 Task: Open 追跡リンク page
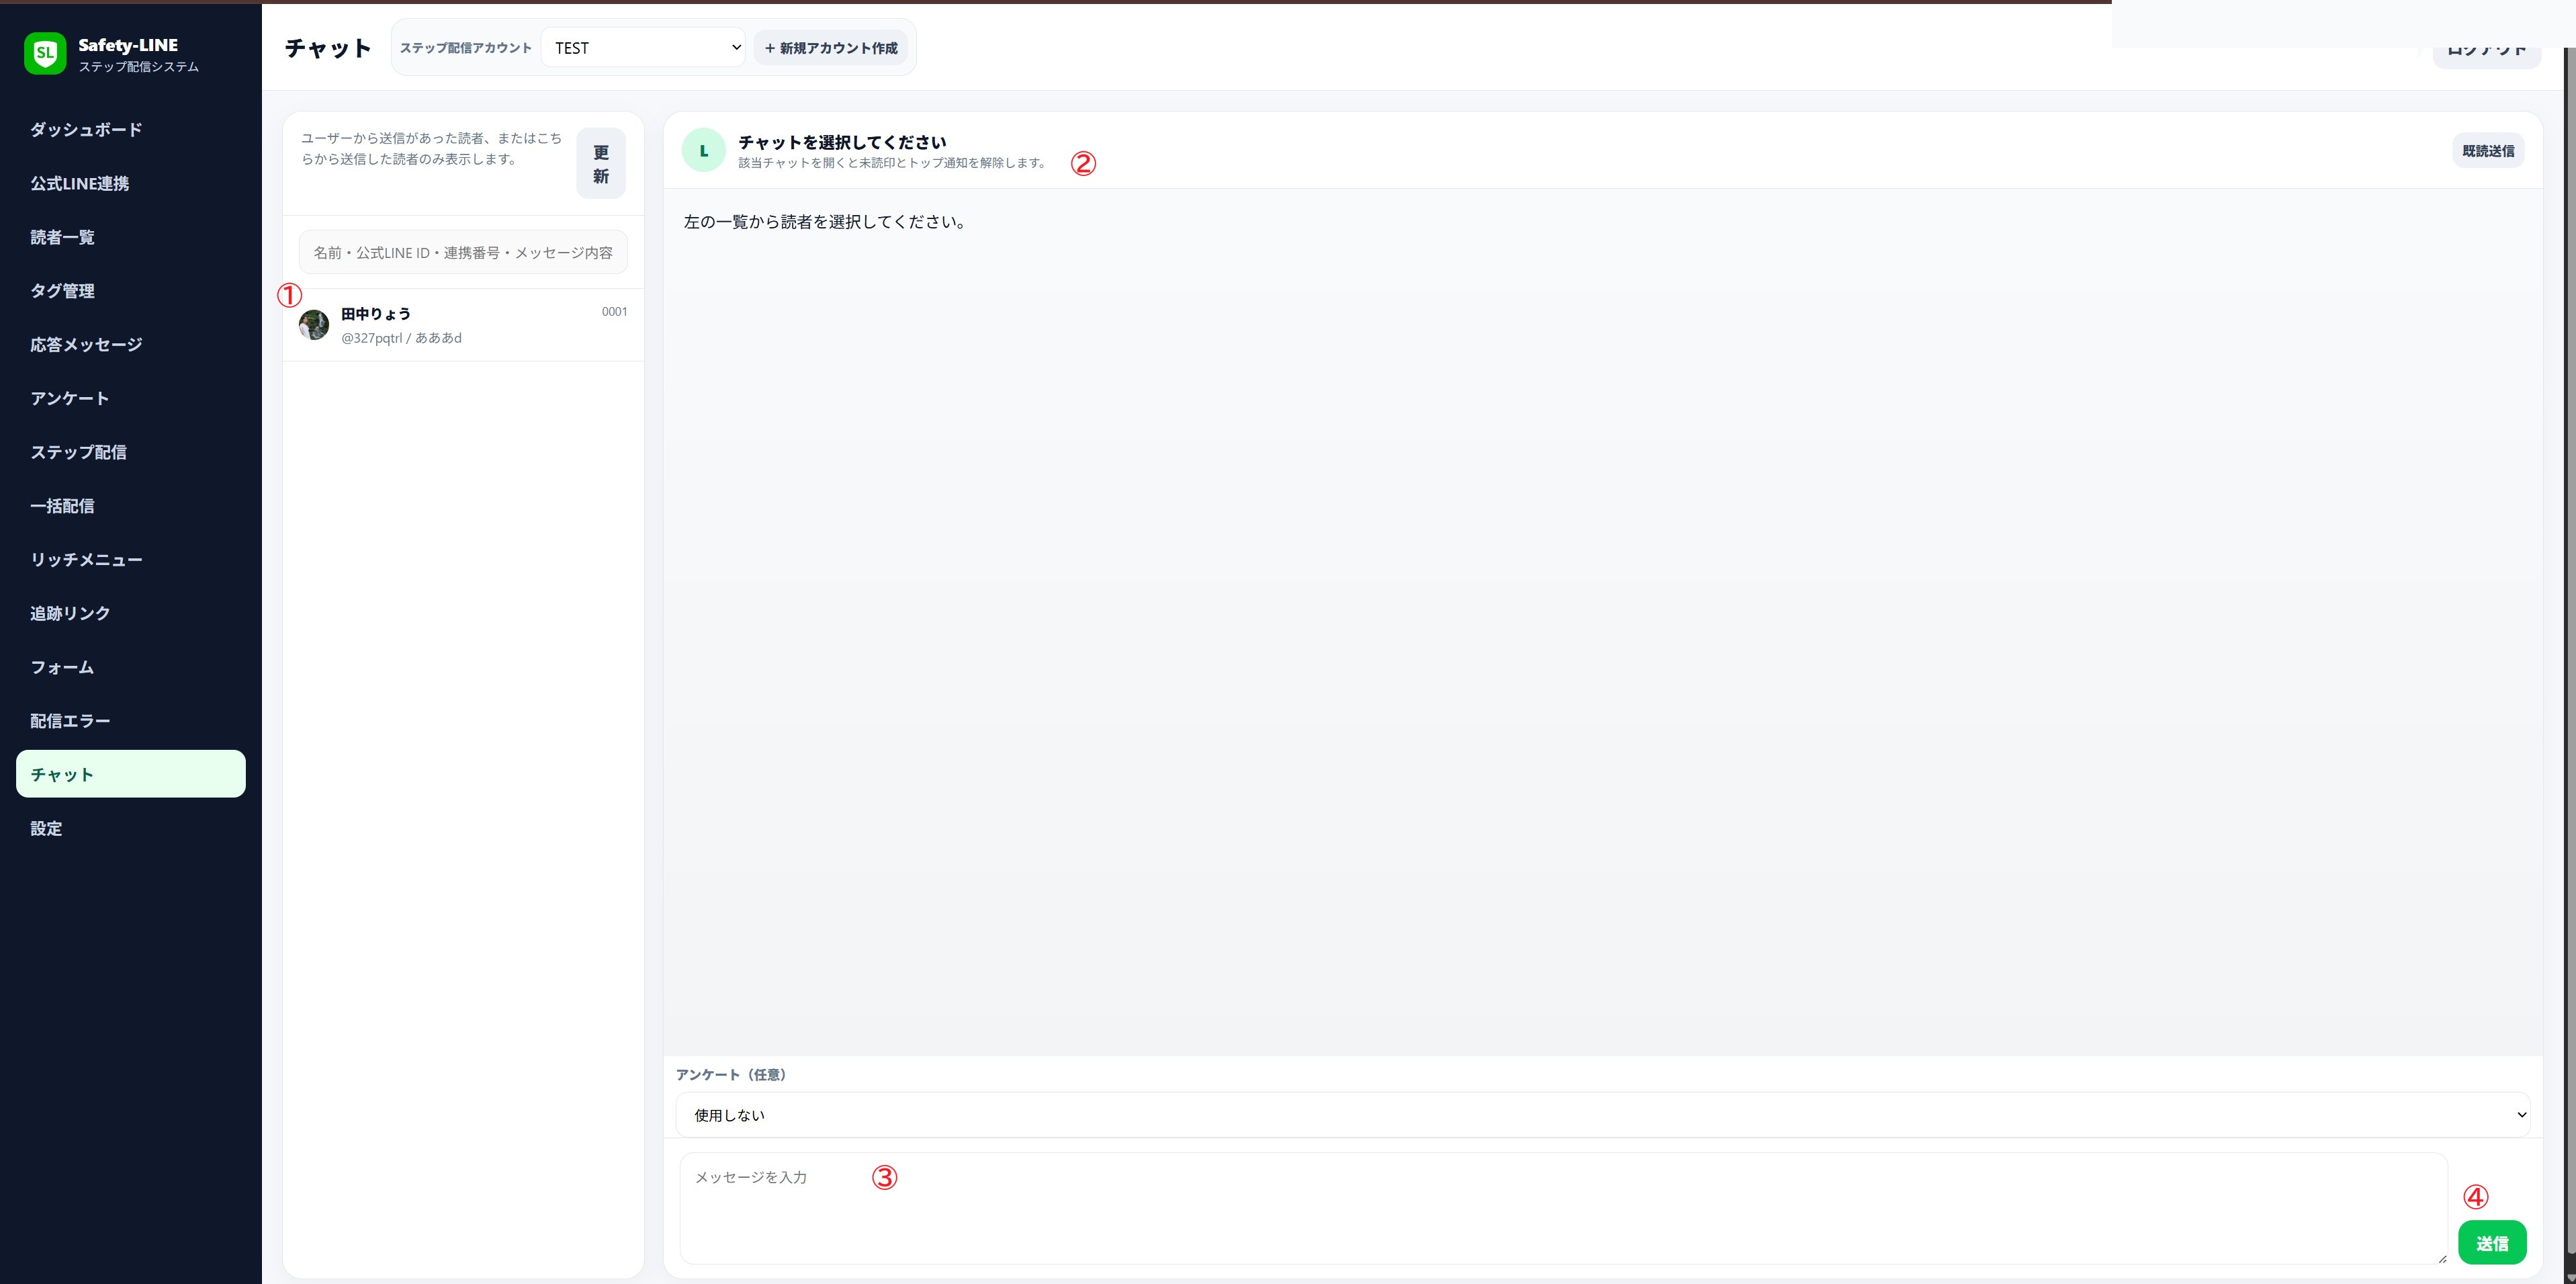130,614
